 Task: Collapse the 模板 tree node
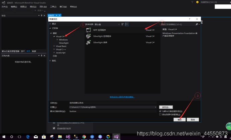coord(51,33)
